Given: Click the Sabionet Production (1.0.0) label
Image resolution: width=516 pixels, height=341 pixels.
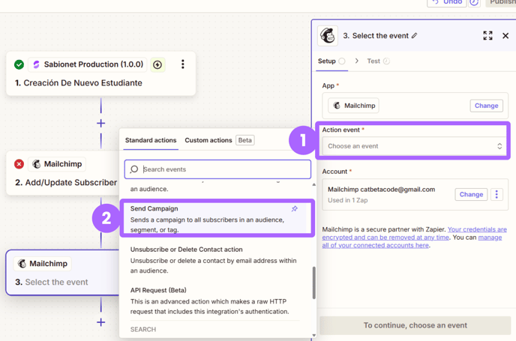Looking at the screenshot, I should [x=94, y=64].
